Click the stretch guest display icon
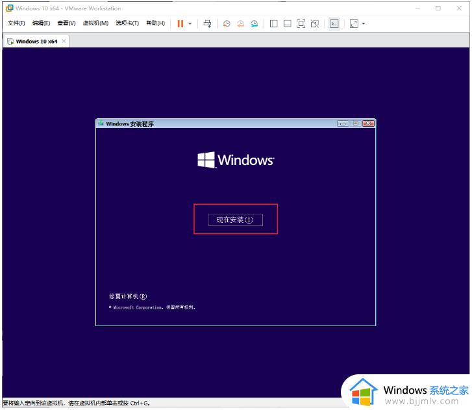The image size is (472, 410). click(x=354, y=23)
